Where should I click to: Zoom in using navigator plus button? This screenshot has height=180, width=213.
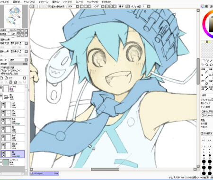pyautogui.click(x=22, y=31)
